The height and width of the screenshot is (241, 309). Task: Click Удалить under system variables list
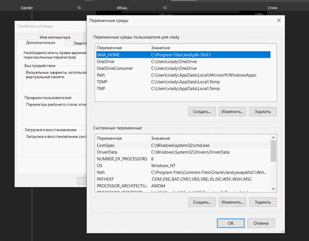pyautogui.click(x=263, y=202)
